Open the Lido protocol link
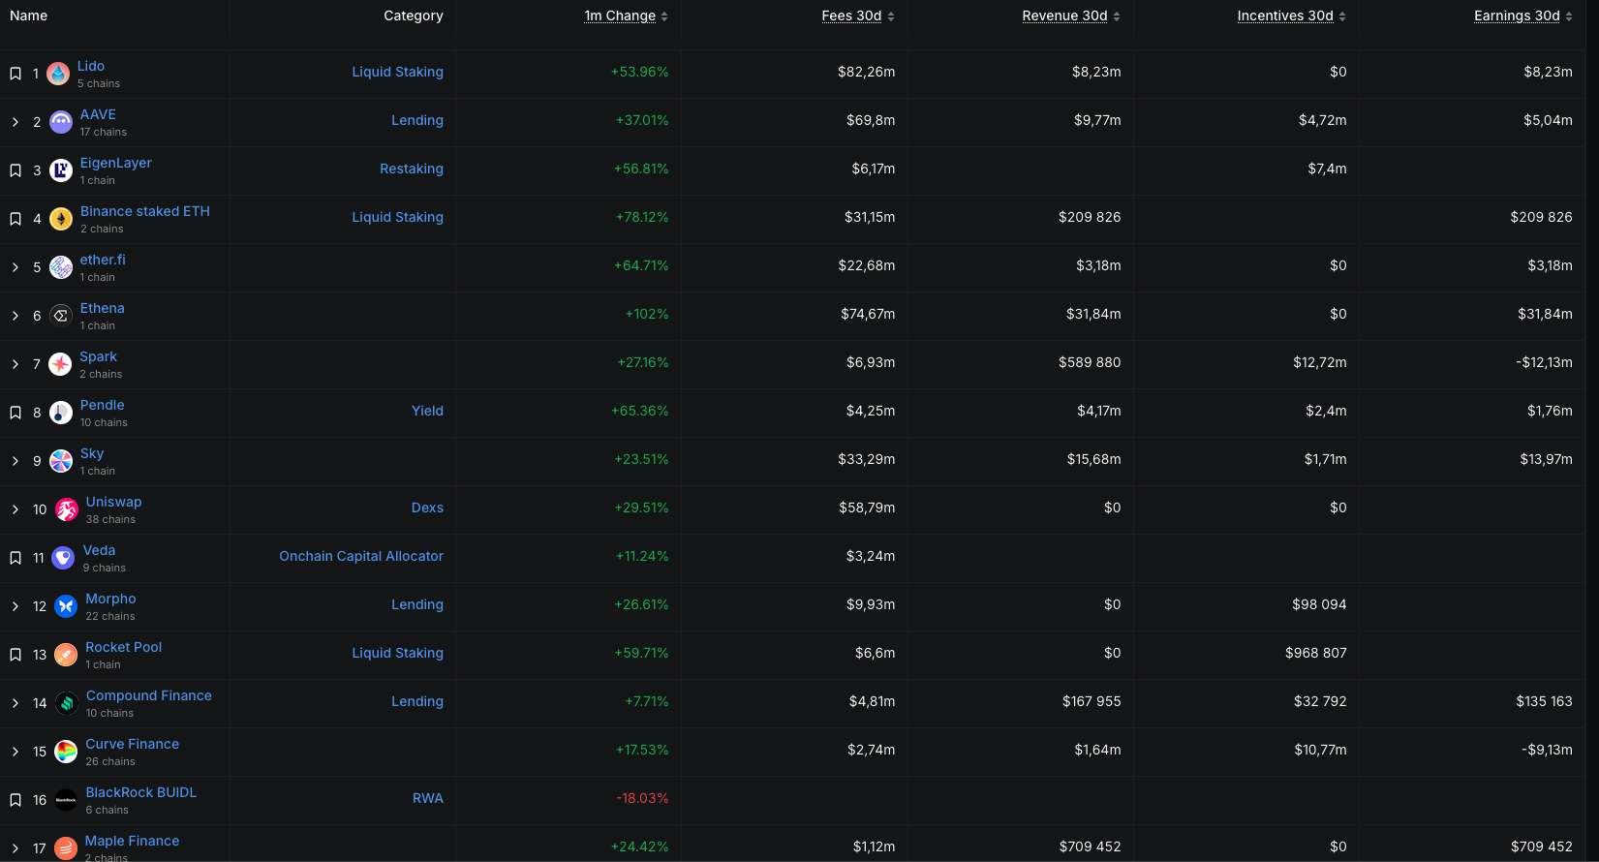The width and height of the screenshot is (1599, 862). click(91, 66)
